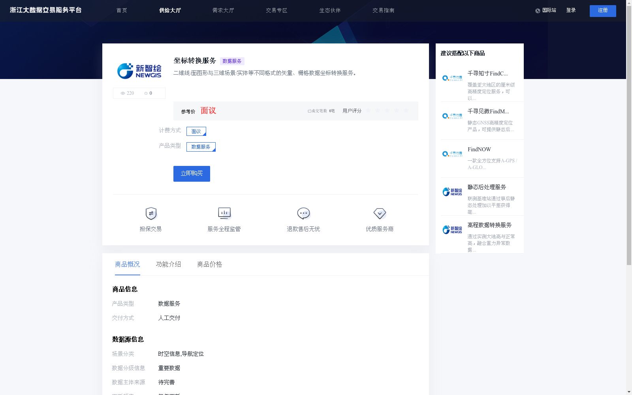Image resolution: width=632 pixels, height=395 pixels.
Task: Switch to the 商品价格 tab
Action: tap(210, 264)
